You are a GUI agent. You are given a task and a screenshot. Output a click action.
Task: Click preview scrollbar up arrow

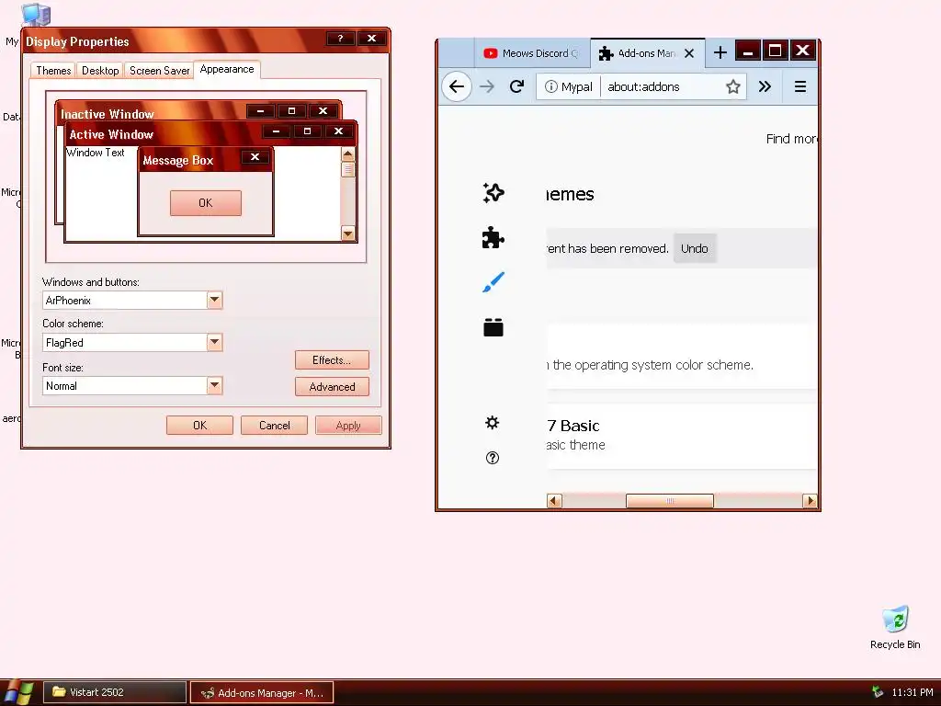348,154
